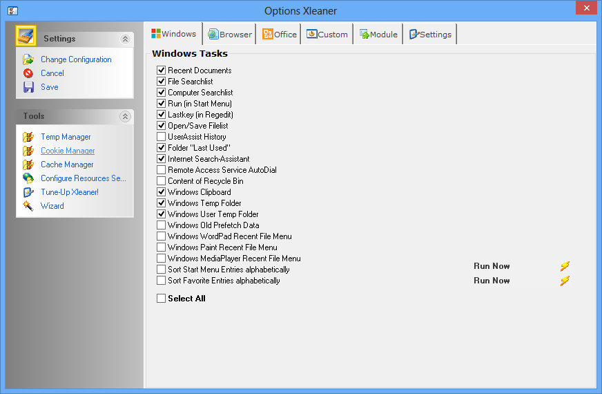Open Temp Manager link
Viewport: 602px width, 394px height.
(x=66, y=137)
